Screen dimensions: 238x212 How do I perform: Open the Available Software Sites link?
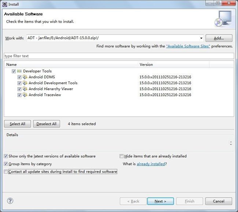tap(188, 46)
